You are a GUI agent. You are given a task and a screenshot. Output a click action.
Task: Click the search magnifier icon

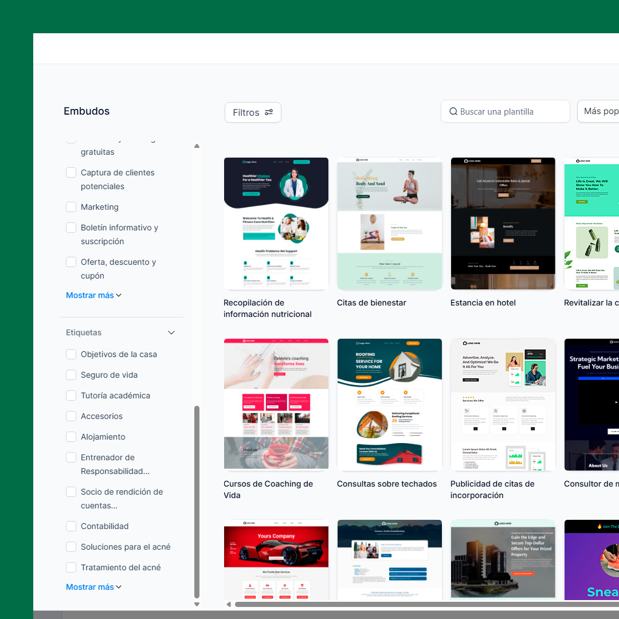click(x=453, y=112)
